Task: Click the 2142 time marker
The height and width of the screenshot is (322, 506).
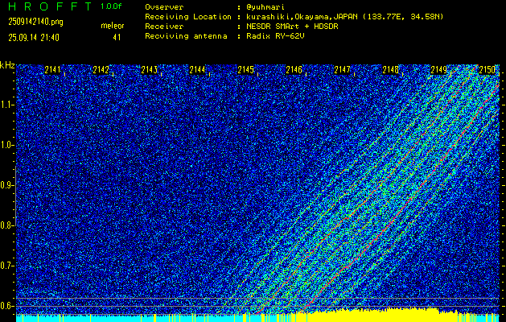Action: click(101, 69)
